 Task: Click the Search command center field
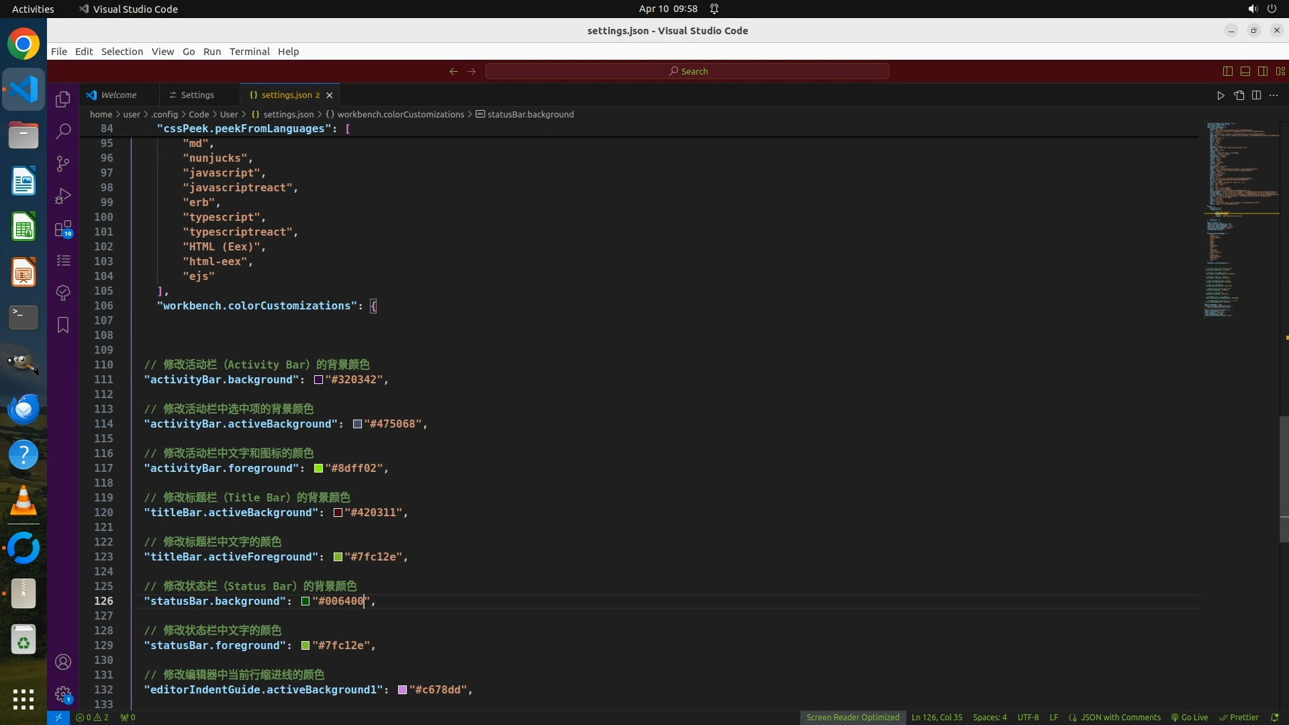click(687, 71)
